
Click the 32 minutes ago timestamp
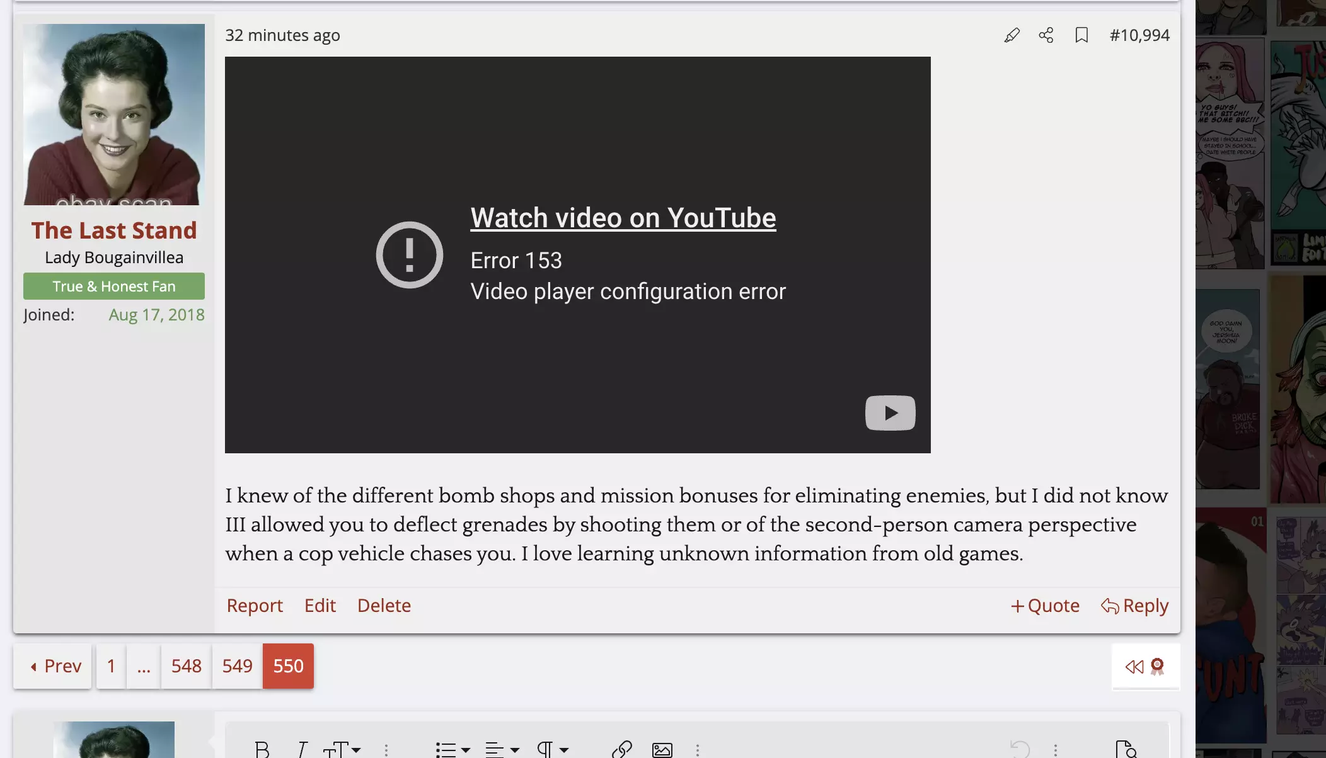point(282,35)
